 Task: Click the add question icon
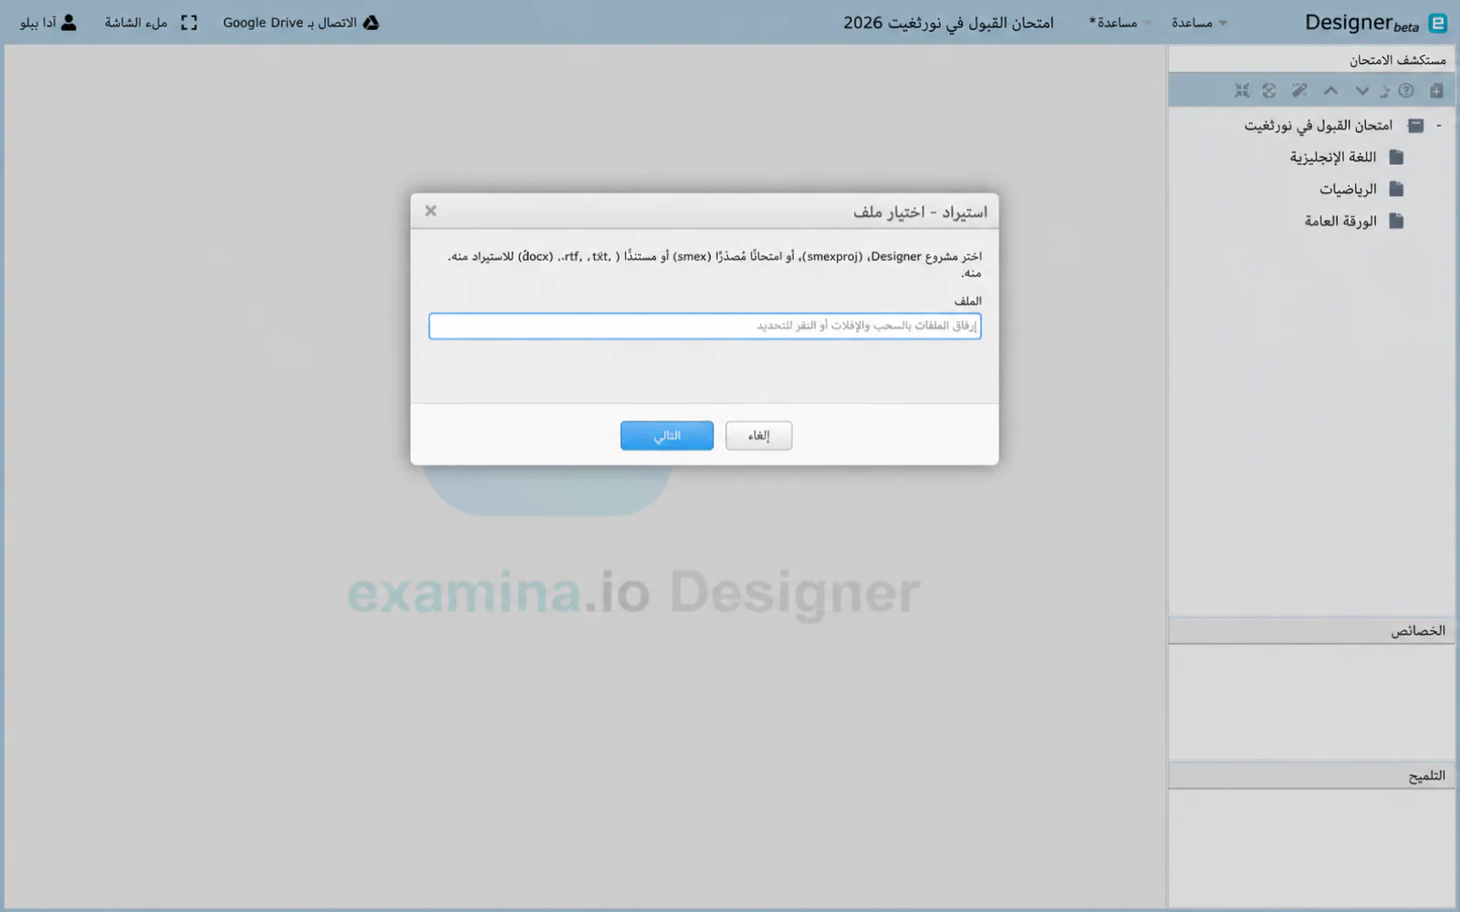pos(1406,90)
